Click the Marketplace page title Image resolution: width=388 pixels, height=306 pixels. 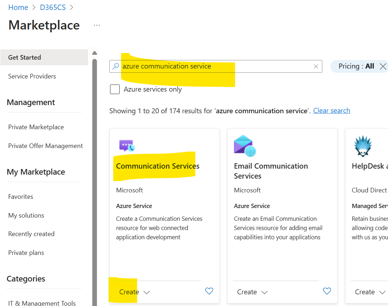[44, 25]
